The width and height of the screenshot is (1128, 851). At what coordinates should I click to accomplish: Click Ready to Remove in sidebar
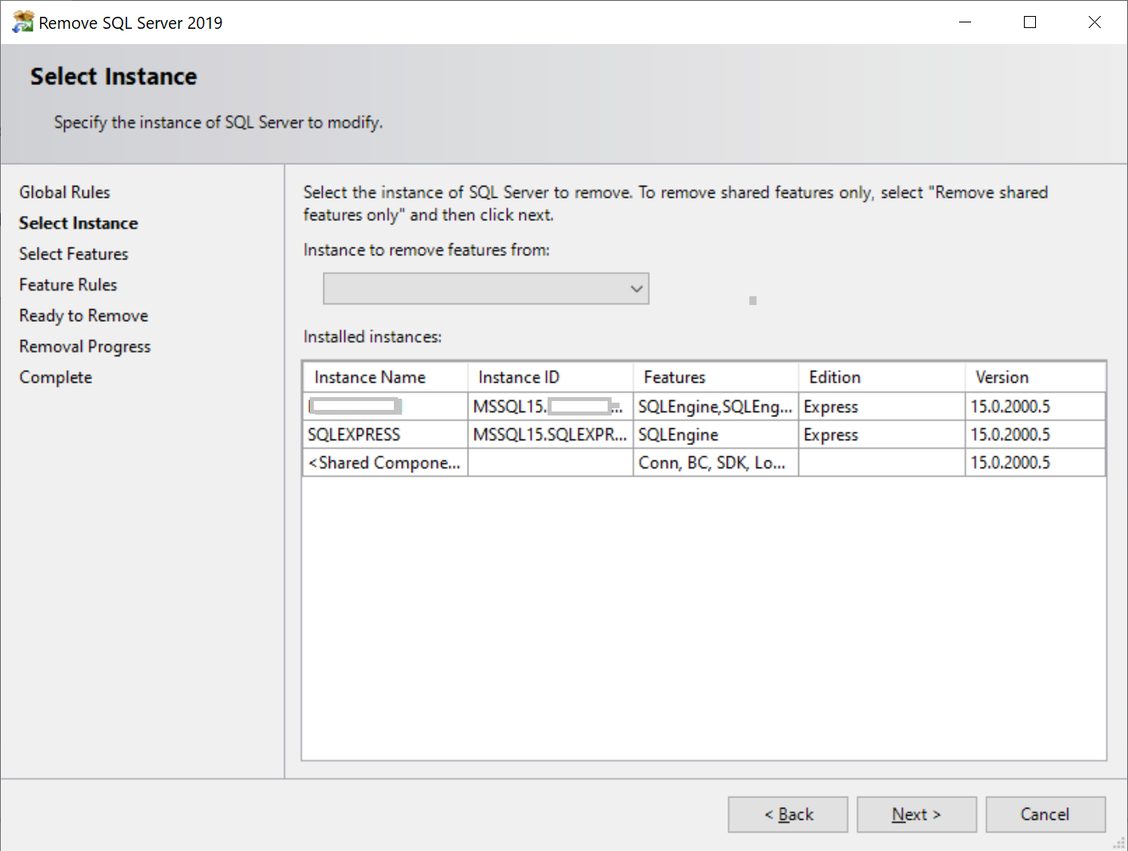[x=83, y=315]
